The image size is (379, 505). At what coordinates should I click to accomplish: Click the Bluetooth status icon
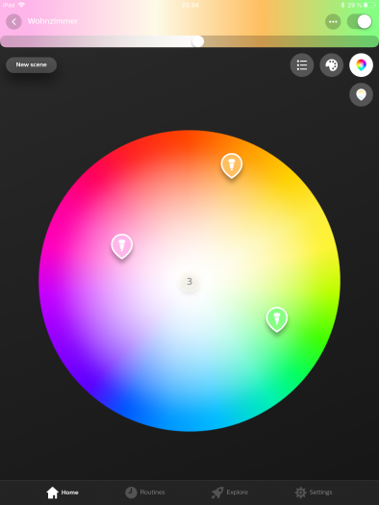[x=342, y=5]
